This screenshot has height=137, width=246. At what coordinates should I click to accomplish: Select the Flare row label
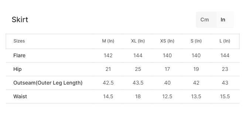click(x=19, y=55)
